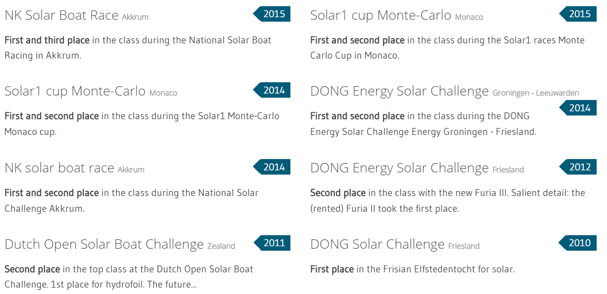Click the DONG Energy Solar Challenge Friesland heading
This screenshot has width=607, height=294.
coord(399,168)
